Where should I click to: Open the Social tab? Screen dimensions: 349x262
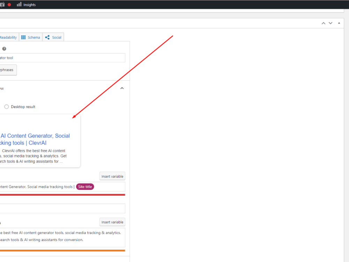[53, 37]
